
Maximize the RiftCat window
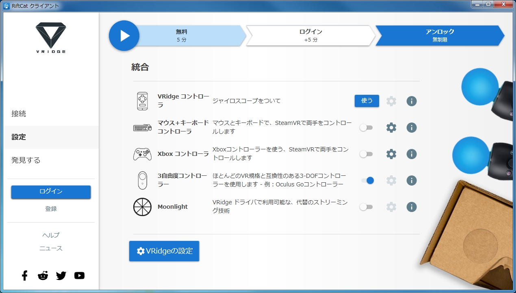(488, 4)
